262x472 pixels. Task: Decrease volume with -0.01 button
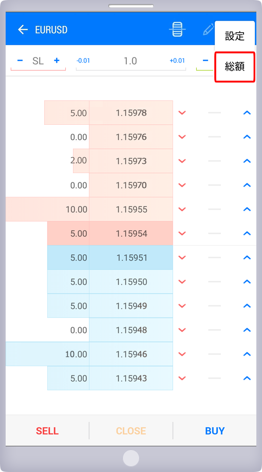83,61
